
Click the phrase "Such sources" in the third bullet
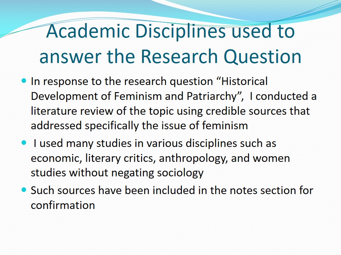(63, 191)
